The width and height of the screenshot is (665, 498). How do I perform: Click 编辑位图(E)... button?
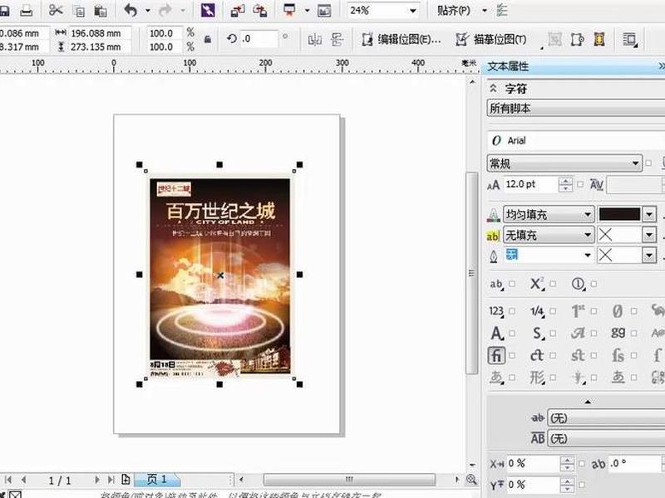click(401, 40)
